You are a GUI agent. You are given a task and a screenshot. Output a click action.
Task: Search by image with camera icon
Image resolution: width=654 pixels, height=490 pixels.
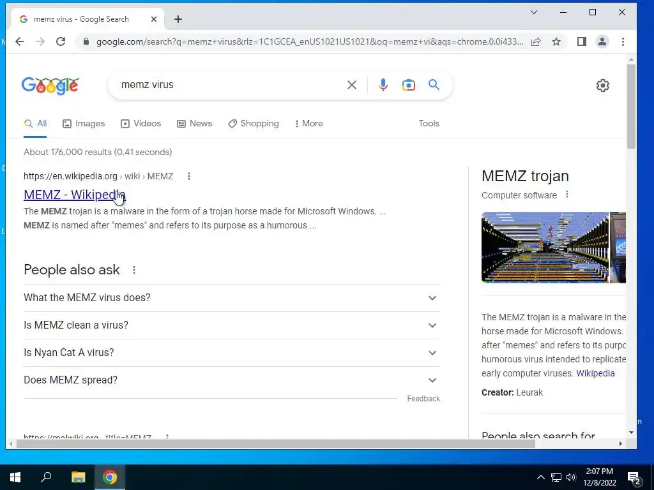(408, 85)
